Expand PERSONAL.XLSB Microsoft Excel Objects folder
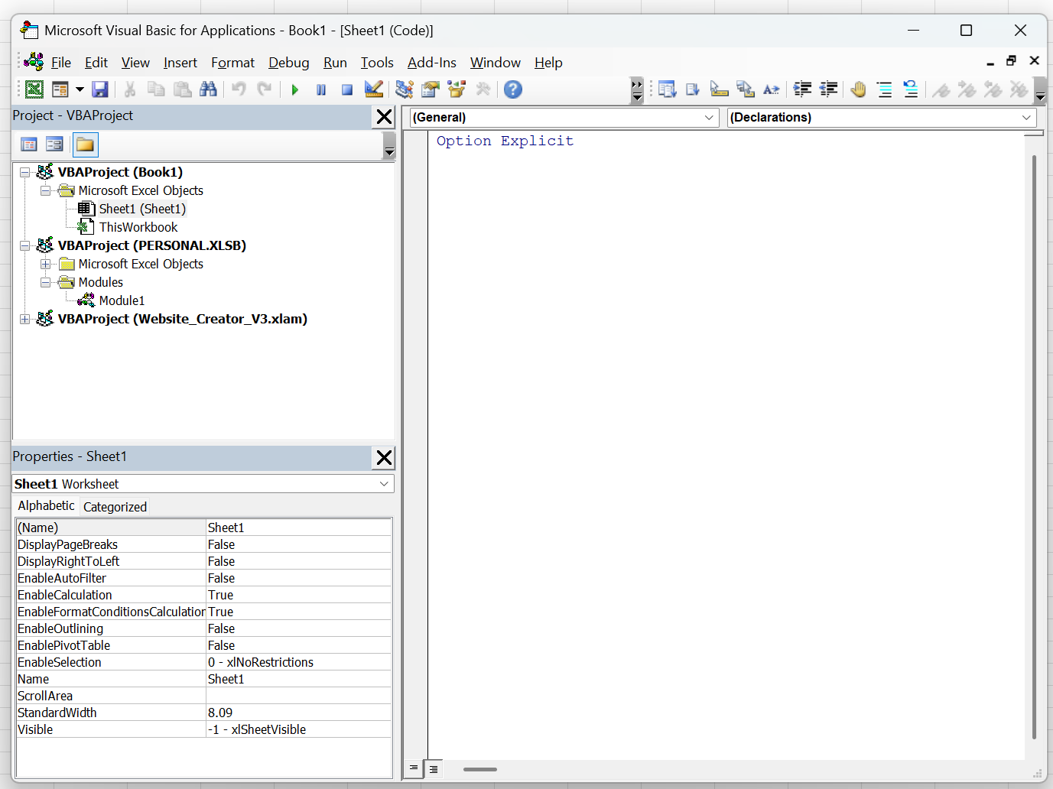Screen dimensions: 1053x789 coord(46,264)
